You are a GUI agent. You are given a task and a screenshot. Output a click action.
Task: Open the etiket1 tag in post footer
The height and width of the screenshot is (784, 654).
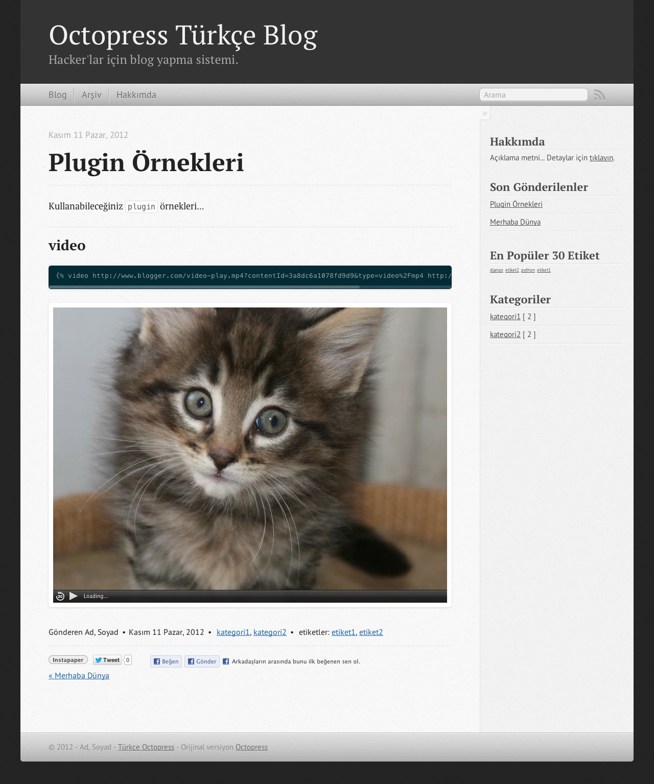[x=343, y=632]
